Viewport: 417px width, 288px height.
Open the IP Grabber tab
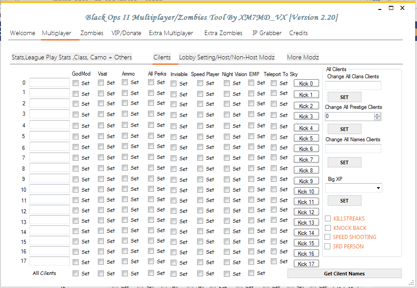267,33
